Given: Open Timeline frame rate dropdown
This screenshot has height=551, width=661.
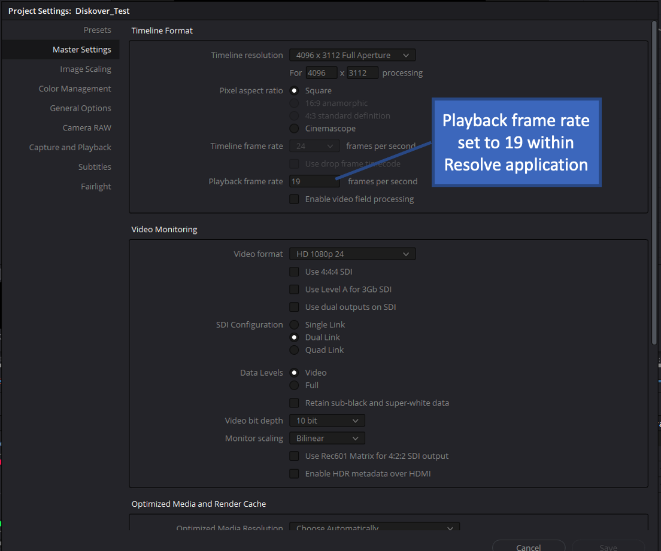Looking at the screenshot, I should tap(314, 146).
